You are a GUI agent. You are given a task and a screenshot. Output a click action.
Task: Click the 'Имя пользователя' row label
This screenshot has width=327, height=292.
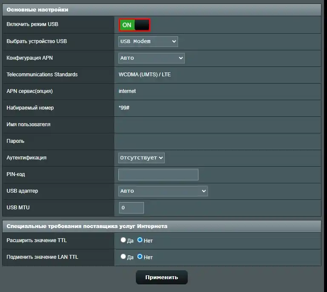29,124
